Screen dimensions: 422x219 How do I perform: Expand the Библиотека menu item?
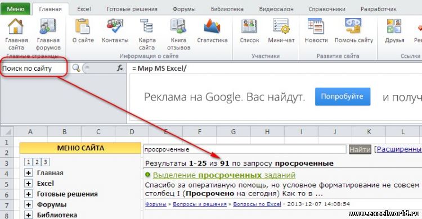pos(28,215)
